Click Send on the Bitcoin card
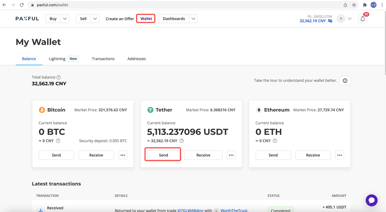 point(56,155)
